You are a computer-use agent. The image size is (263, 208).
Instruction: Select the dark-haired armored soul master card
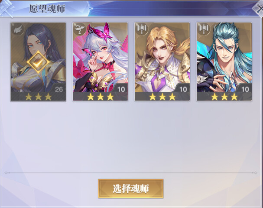point(38,62)
